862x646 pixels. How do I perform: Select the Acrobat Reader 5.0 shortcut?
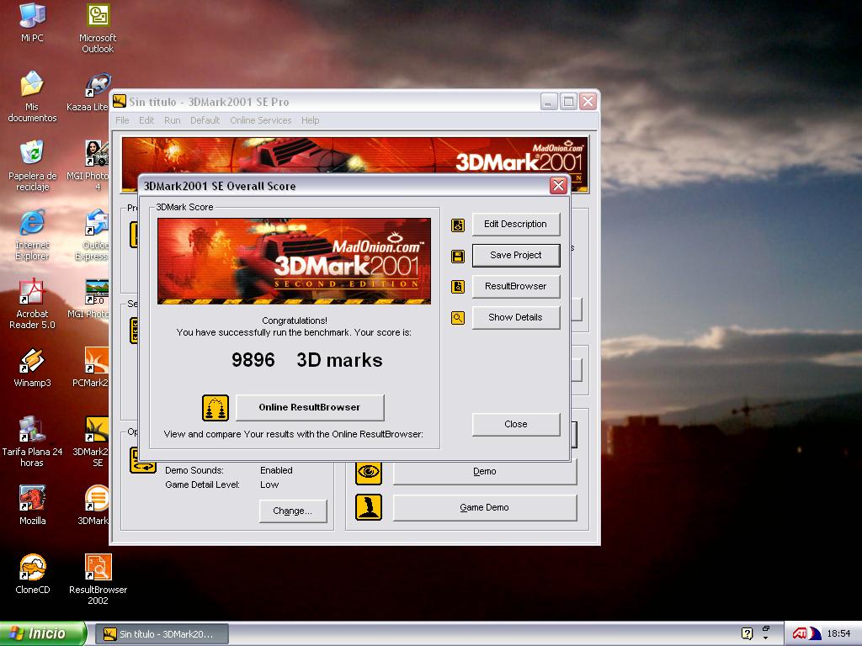point(32,303)
